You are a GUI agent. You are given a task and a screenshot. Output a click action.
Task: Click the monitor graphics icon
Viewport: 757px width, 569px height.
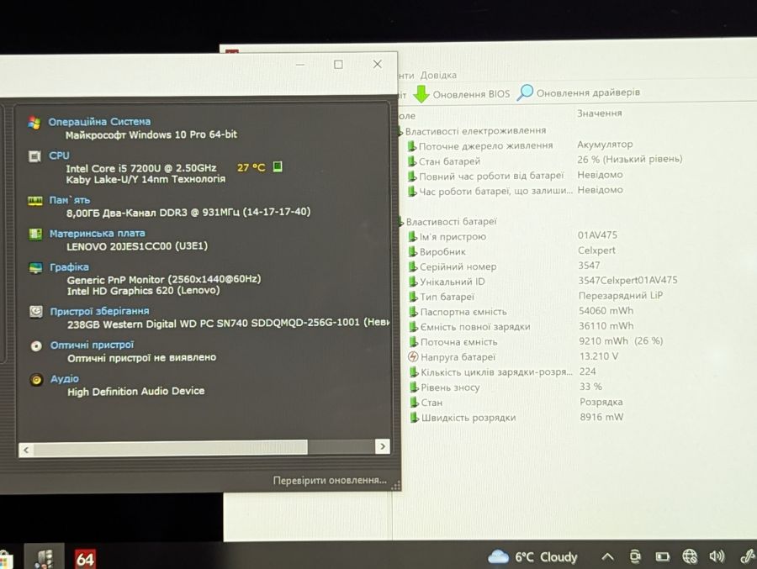pos(35,268)
